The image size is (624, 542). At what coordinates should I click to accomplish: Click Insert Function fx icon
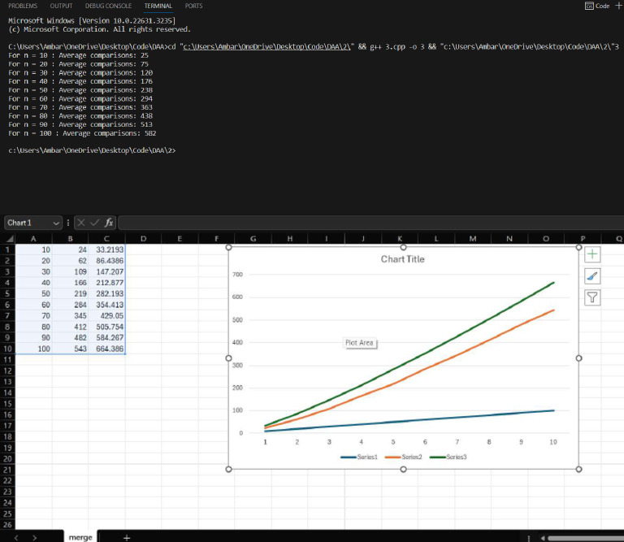point(109,223)
